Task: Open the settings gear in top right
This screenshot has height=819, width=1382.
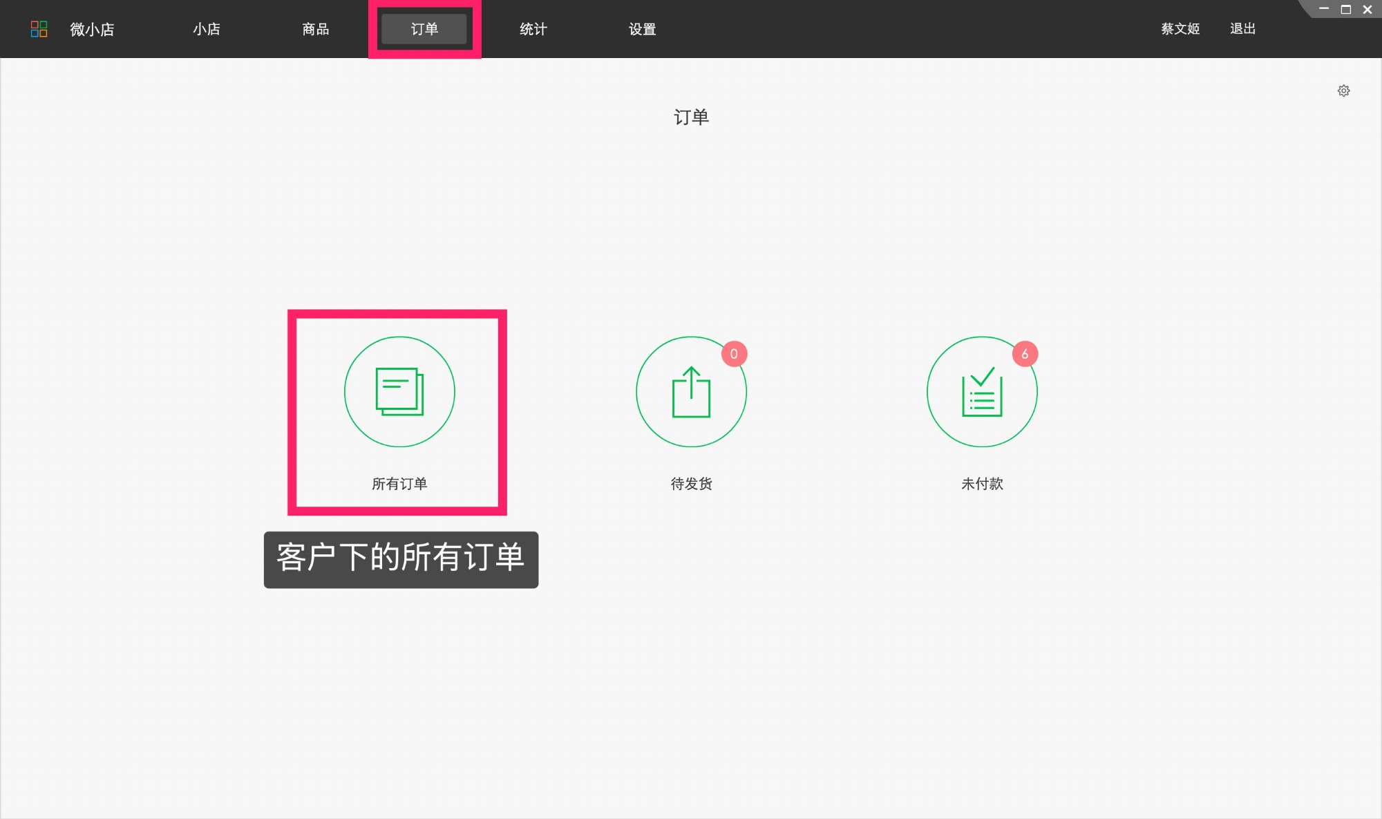Action: tap(1344, 91)
